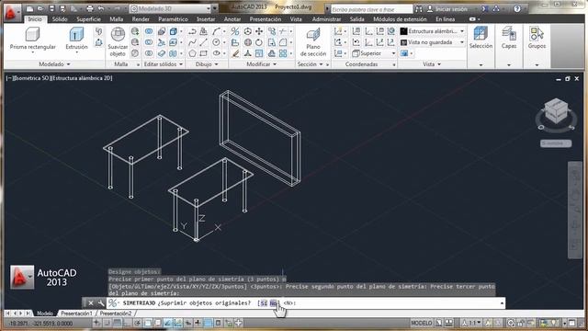The image size is (588, 331).
Task: Select the Line tool in Dibujo panel
Action: 204,42
